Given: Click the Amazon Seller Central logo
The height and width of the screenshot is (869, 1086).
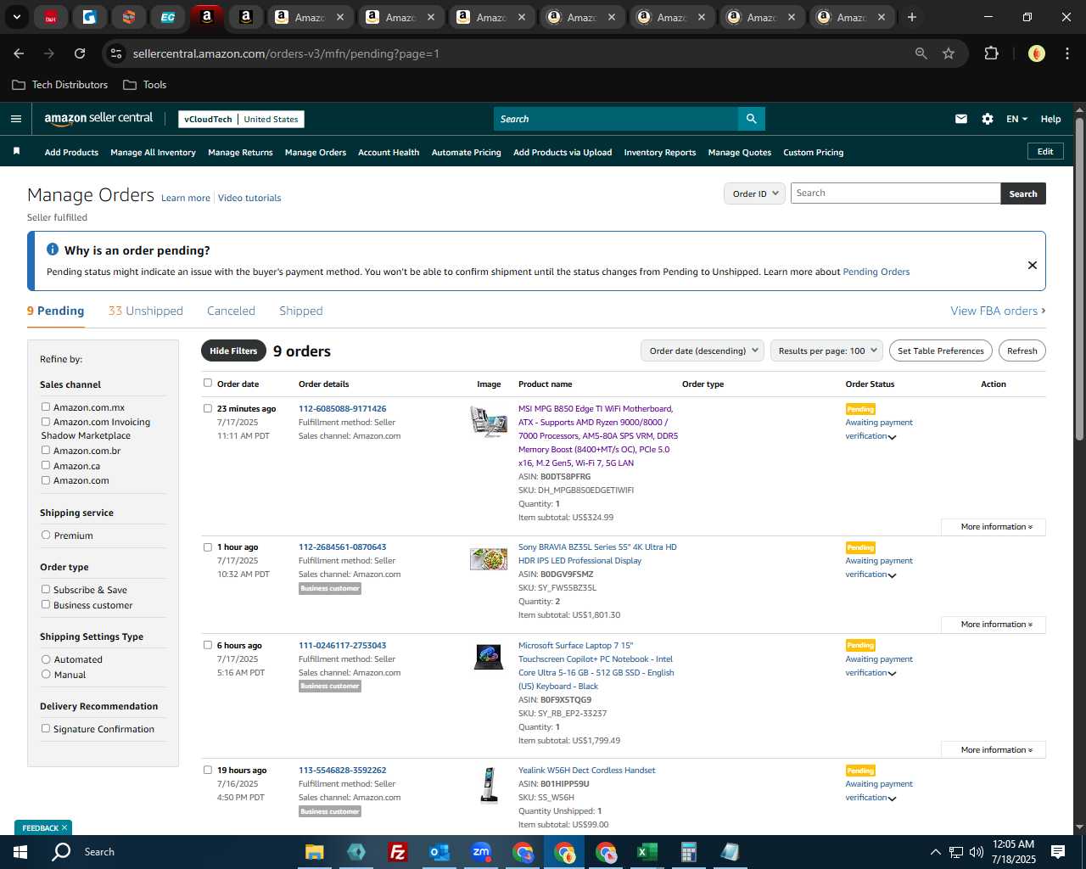Looking at the screenshot, I should coord(98,119).
